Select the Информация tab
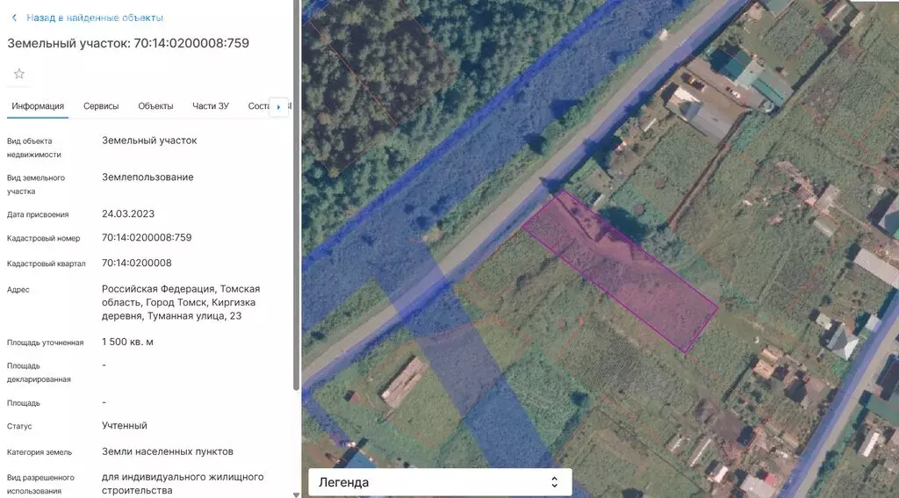 click(x=38, y=106)
